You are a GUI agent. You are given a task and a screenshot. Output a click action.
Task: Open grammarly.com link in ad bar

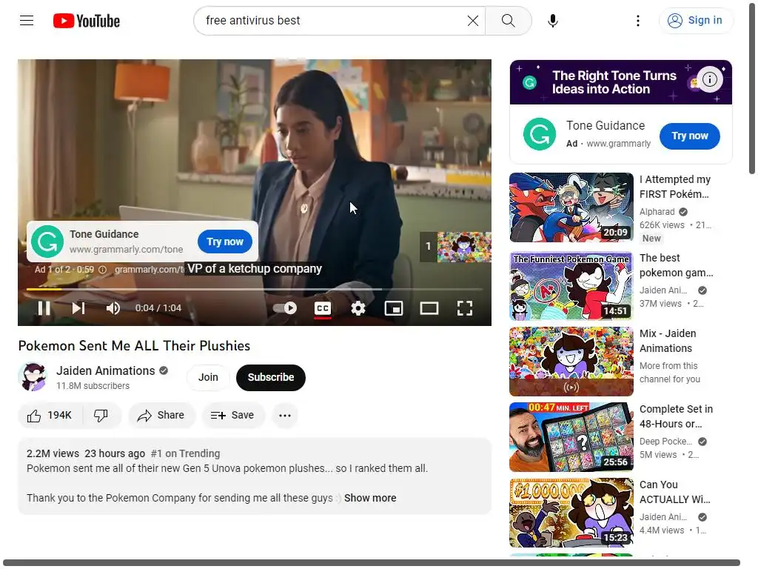149,270
